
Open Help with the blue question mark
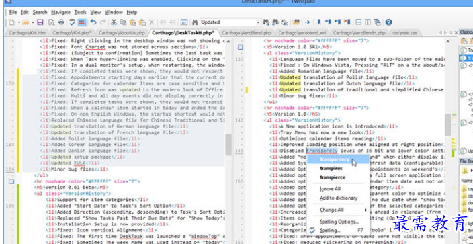click(x=389, y=22)
